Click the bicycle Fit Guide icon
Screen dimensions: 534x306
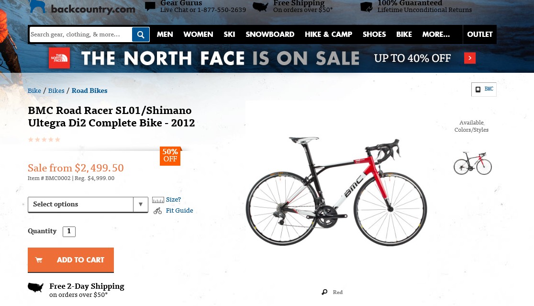158,211
